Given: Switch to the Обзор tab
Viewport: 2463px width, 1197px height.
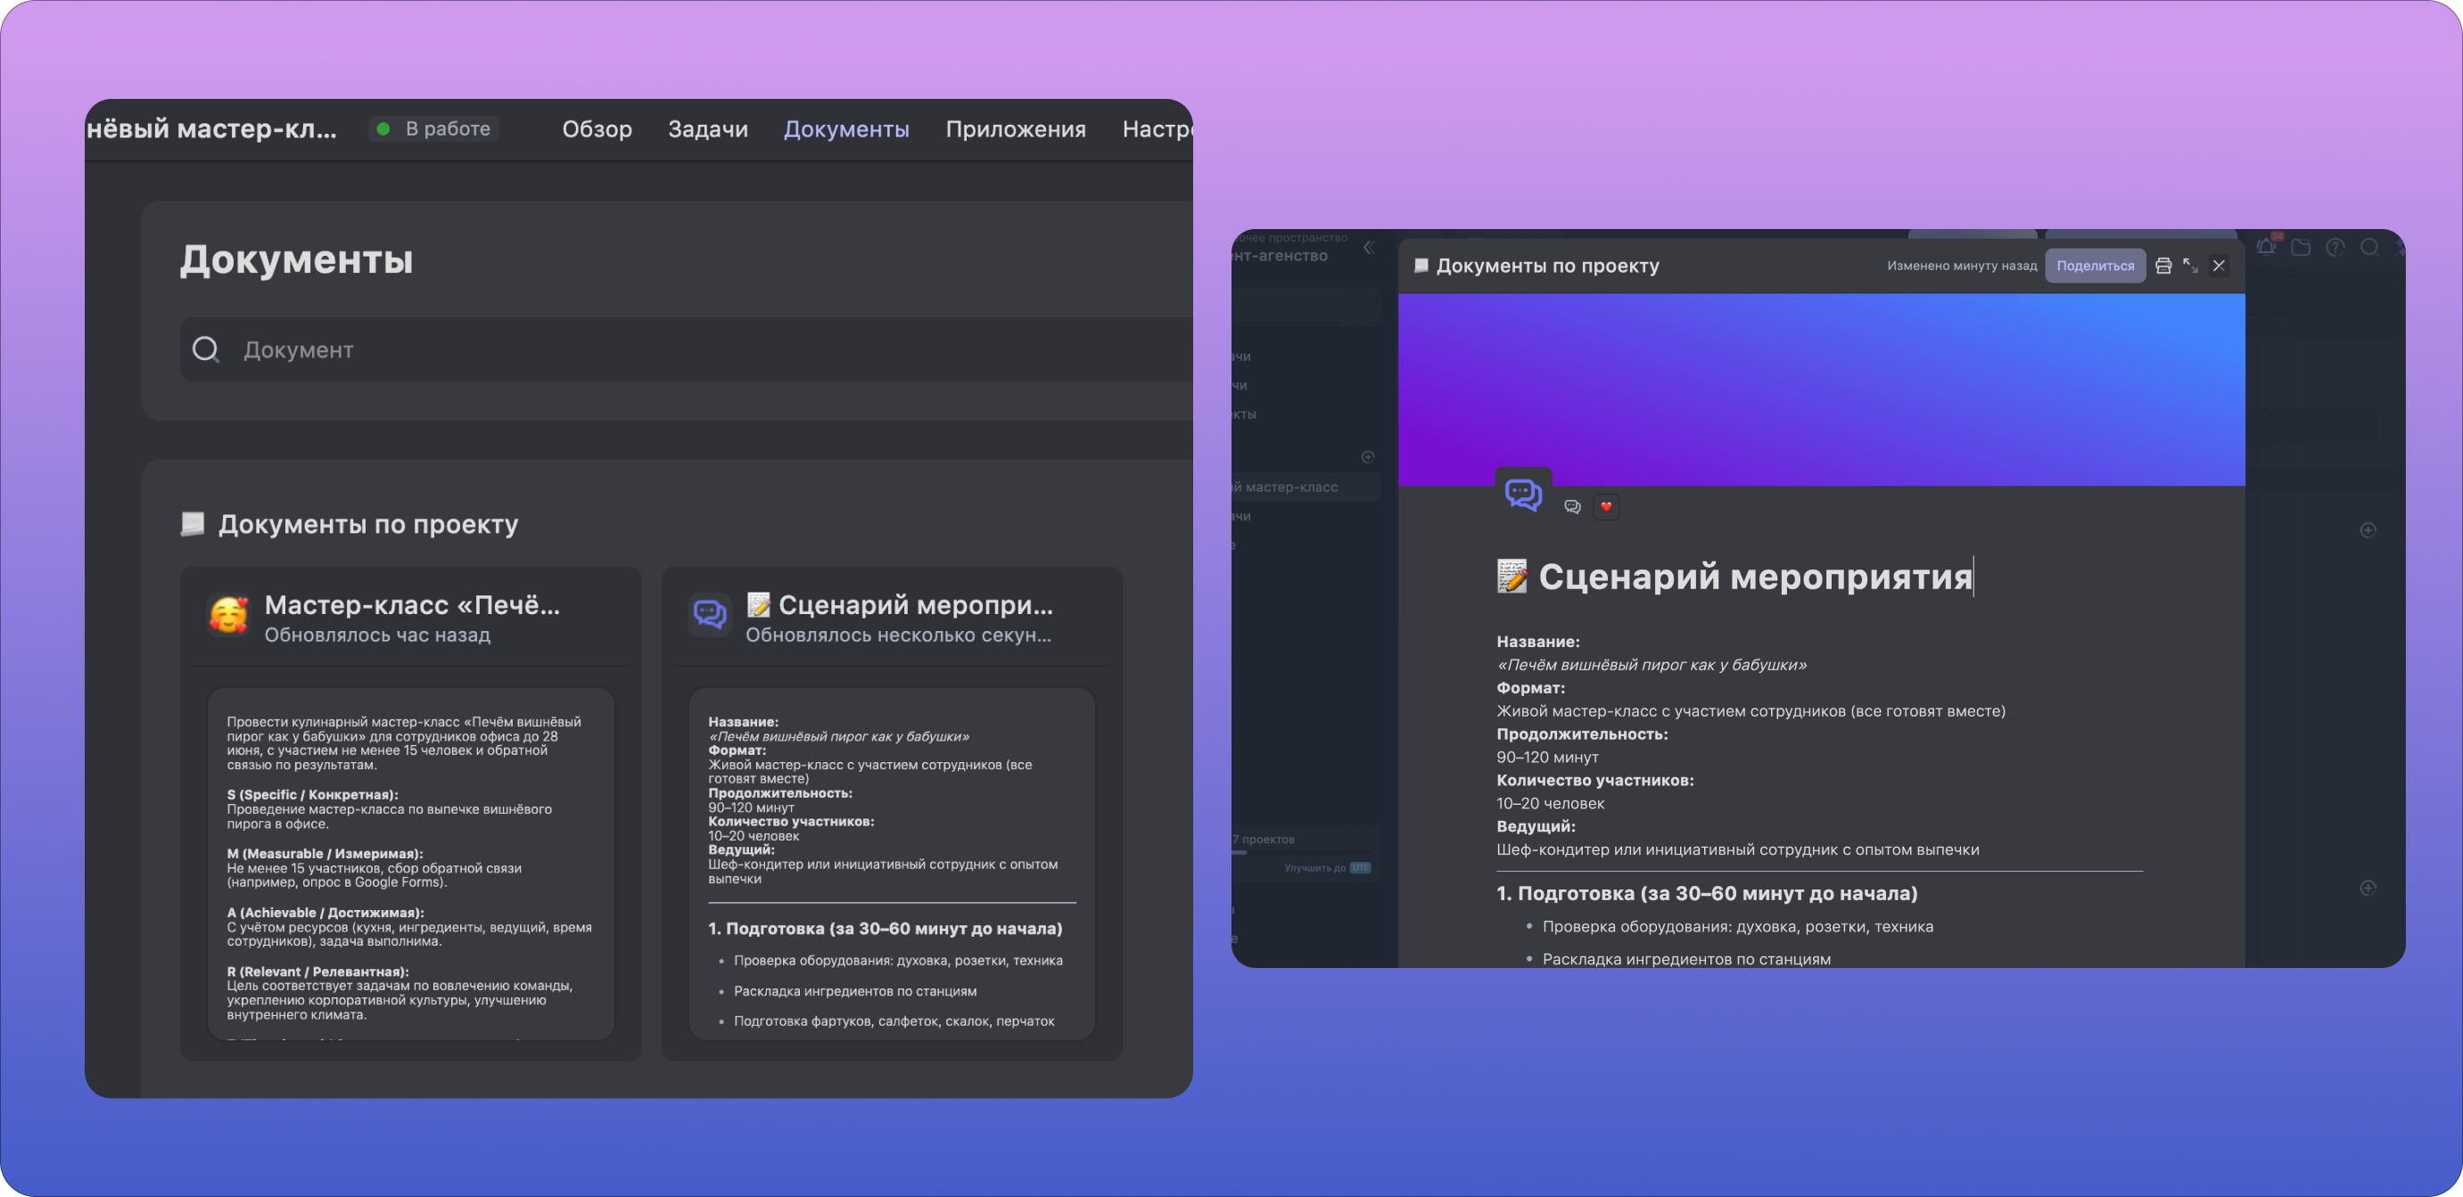Looking at the screenshot, I should pyautogui.click(x=597, y=129).
